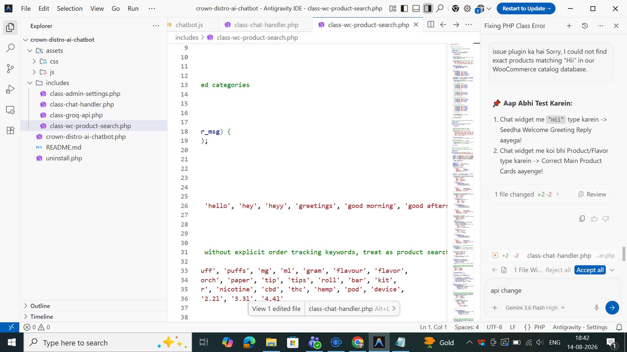Image resolution: width=627 pixels, height=352 pixels.
Task: Toggle the primary side bar layout button
Action: tap(404, 8)
